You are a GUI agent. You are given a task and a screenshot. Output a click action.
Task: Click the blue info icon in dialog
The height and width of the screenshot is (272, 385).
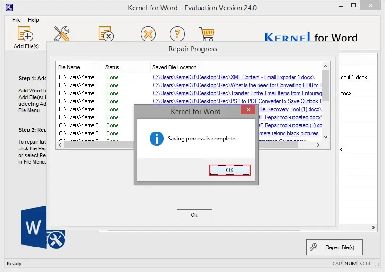tap(157, 139)
